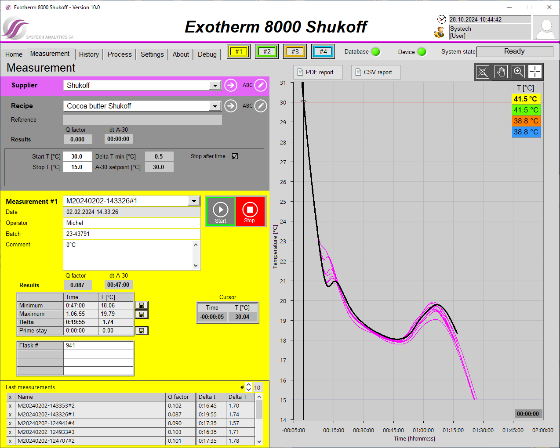The image size is (560, 448).
Task: Click ABC label next to Recipe
Action: 247,106
